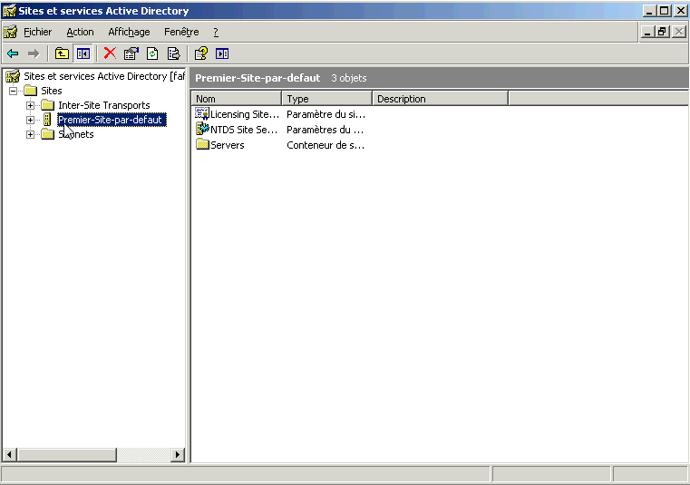This screenshot has width=690, height=485.
Task: Select the Servers list entry
Action: pyautogui.click(x=227, y=145)
